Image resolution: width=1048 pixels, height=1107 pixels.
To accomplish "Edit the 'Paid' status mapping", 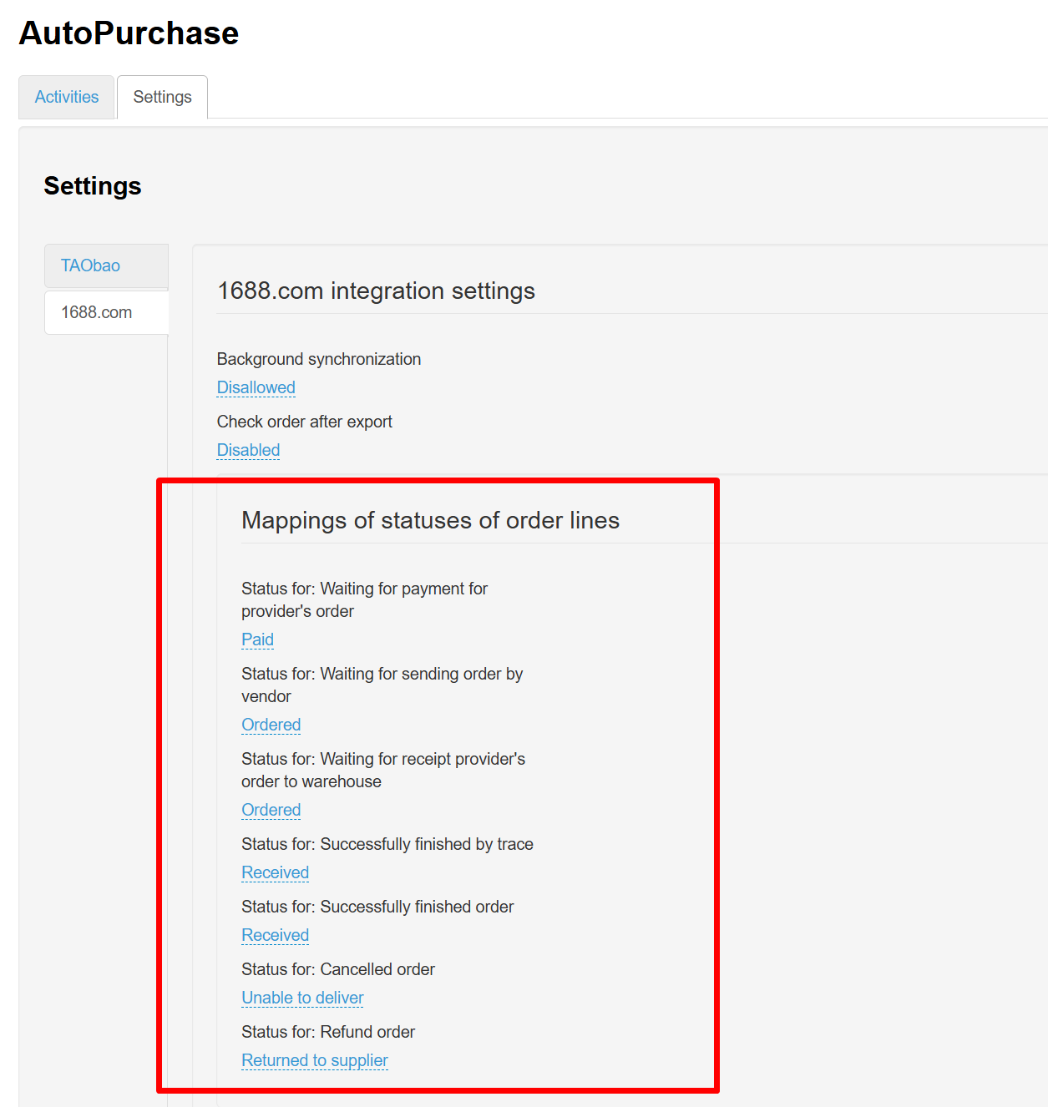I will (257, 639).
